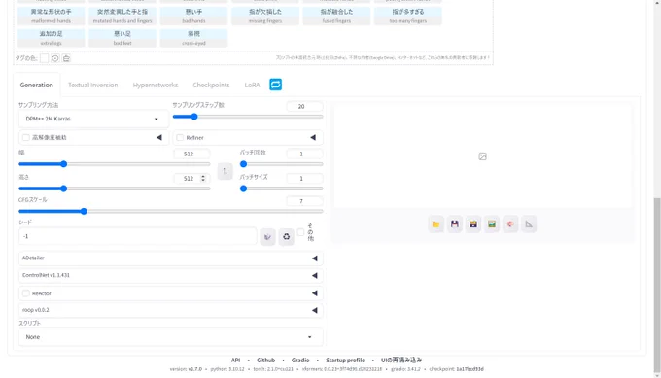This screenshot has width=661, height=378.
Task: Add the 追加の足 extra legs tag
Action: pos(51,38)
